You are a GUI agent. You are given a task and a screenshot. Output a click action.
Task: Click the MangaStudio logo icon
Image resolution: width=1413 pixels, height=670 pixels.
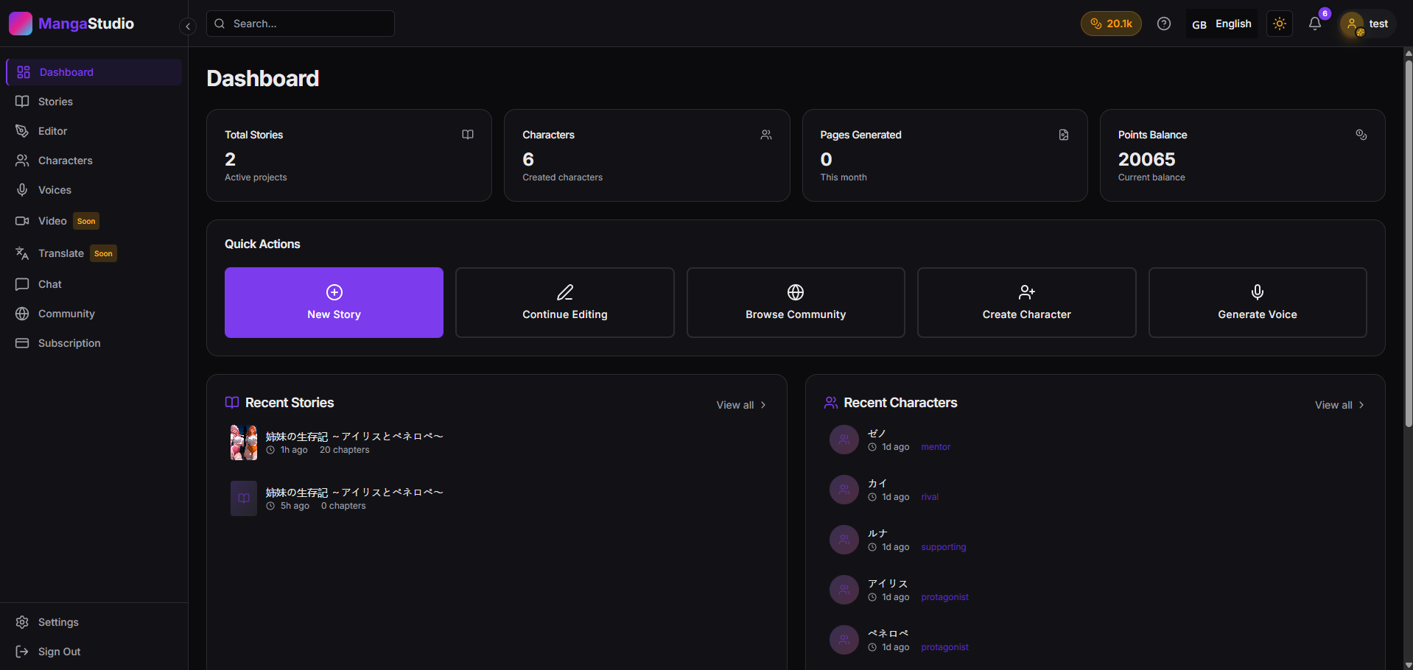21,24
